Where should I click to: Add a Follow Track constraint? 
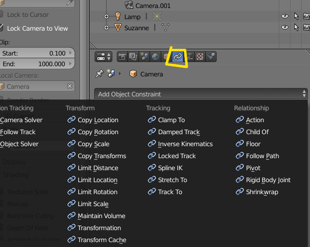tap(18, 132)
